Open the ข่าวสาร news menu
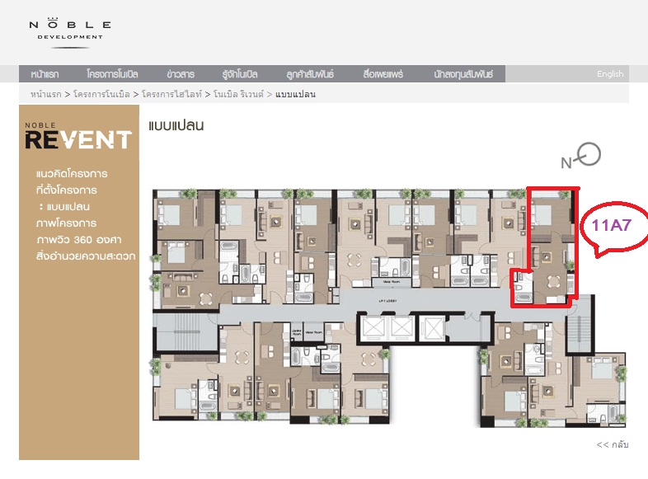The height and width of the screenshot is (479, 648). [180, 74]
